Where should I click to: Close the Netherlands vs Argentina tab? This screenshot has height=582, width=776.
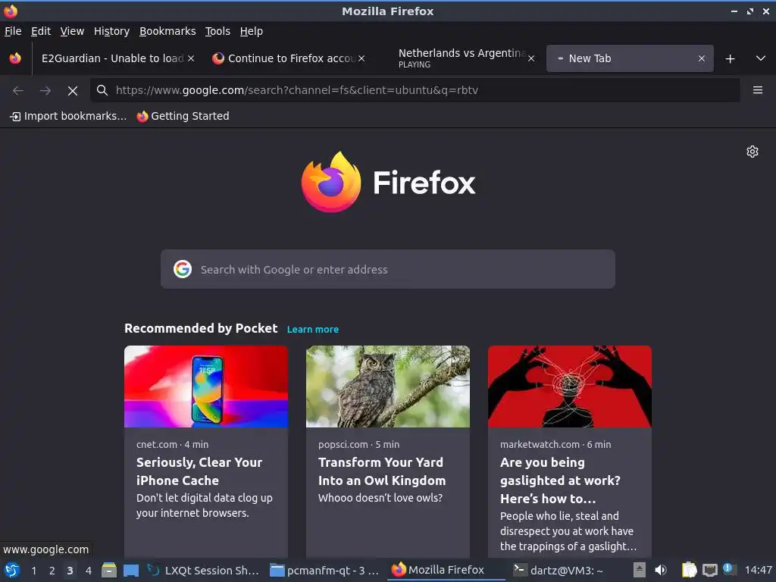pos(531,58)
